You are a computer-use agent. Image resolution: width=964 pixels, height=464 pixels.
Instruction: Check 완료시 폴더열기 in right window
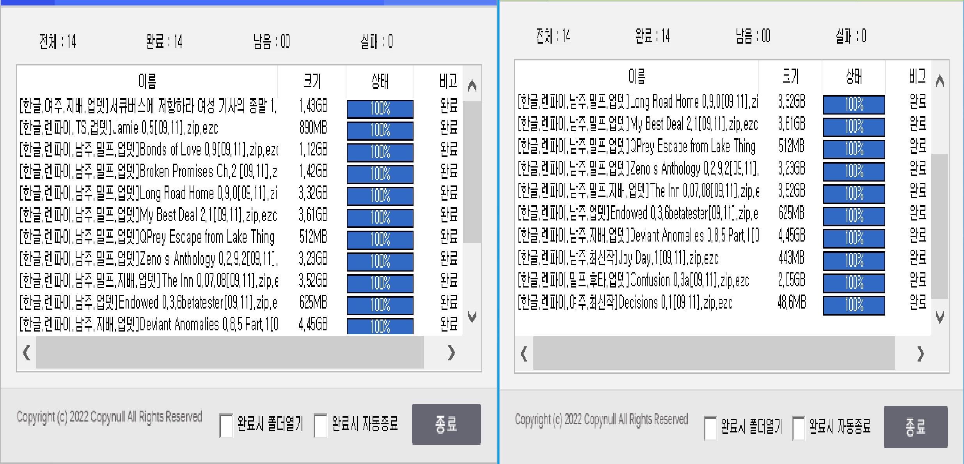[x=710, y=428]
